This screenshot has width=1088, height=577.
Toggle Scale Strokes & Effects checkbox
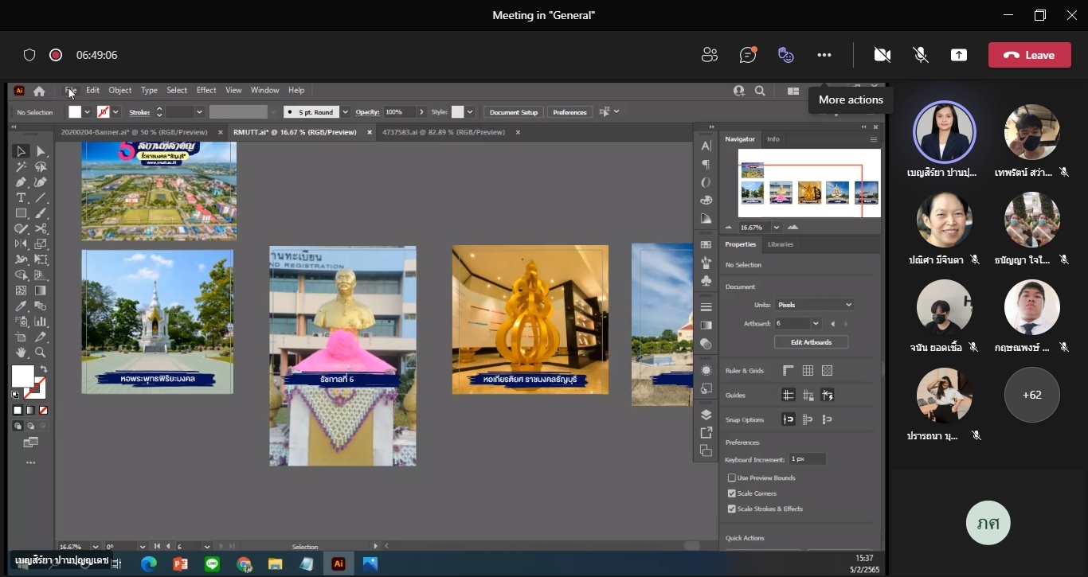tap(732, 509)
